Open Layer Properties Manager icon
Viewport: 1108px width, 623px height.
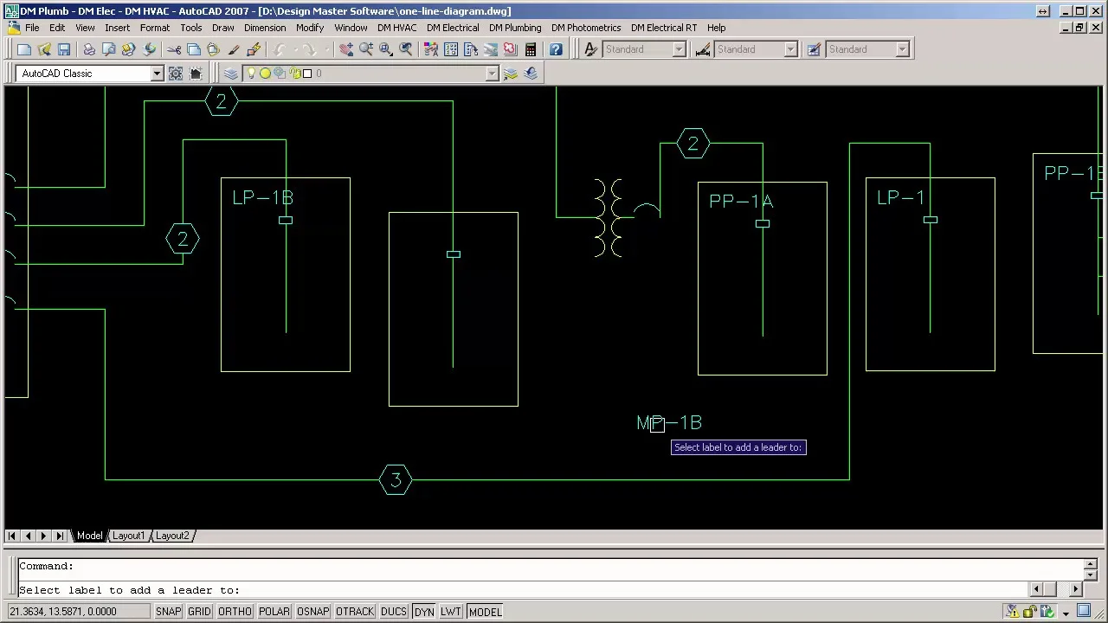click(x=231, y=74)
